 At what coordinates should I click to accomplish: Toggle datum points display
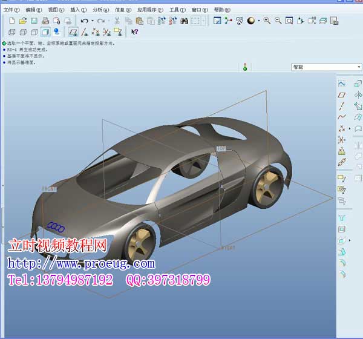pos(96,32)
